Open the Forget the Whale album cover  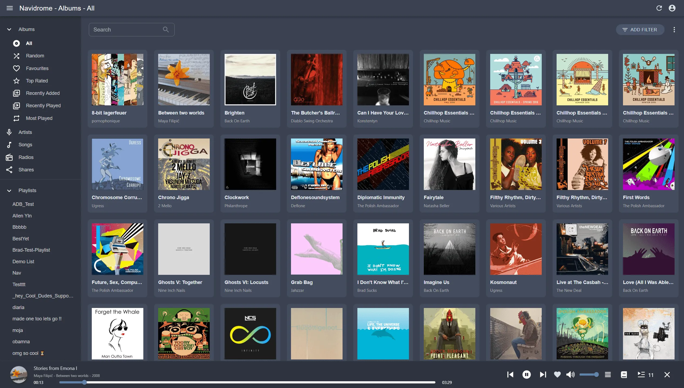click(x=117, y=334)
